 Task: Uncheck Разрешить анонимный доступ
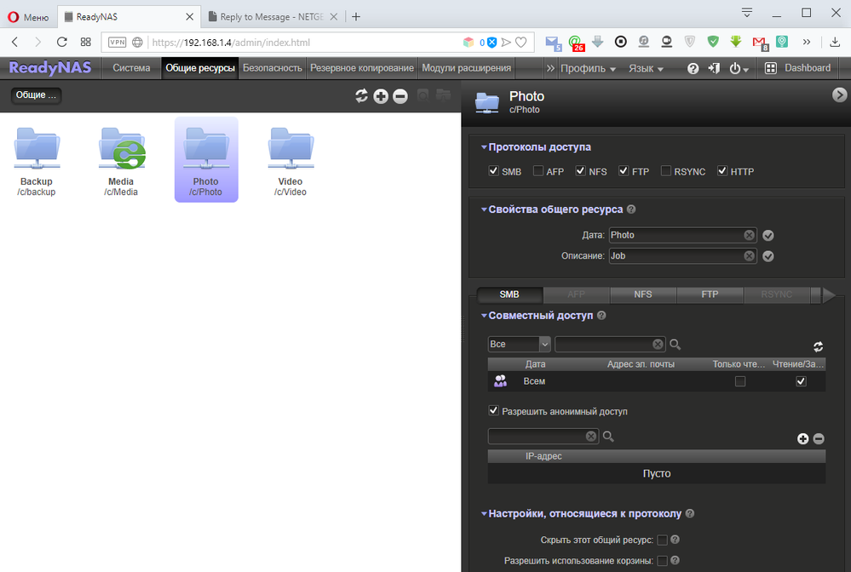click(494, 411)
